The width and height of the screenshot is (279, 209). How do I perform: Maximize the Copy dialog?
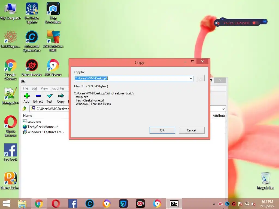[193, 62]
